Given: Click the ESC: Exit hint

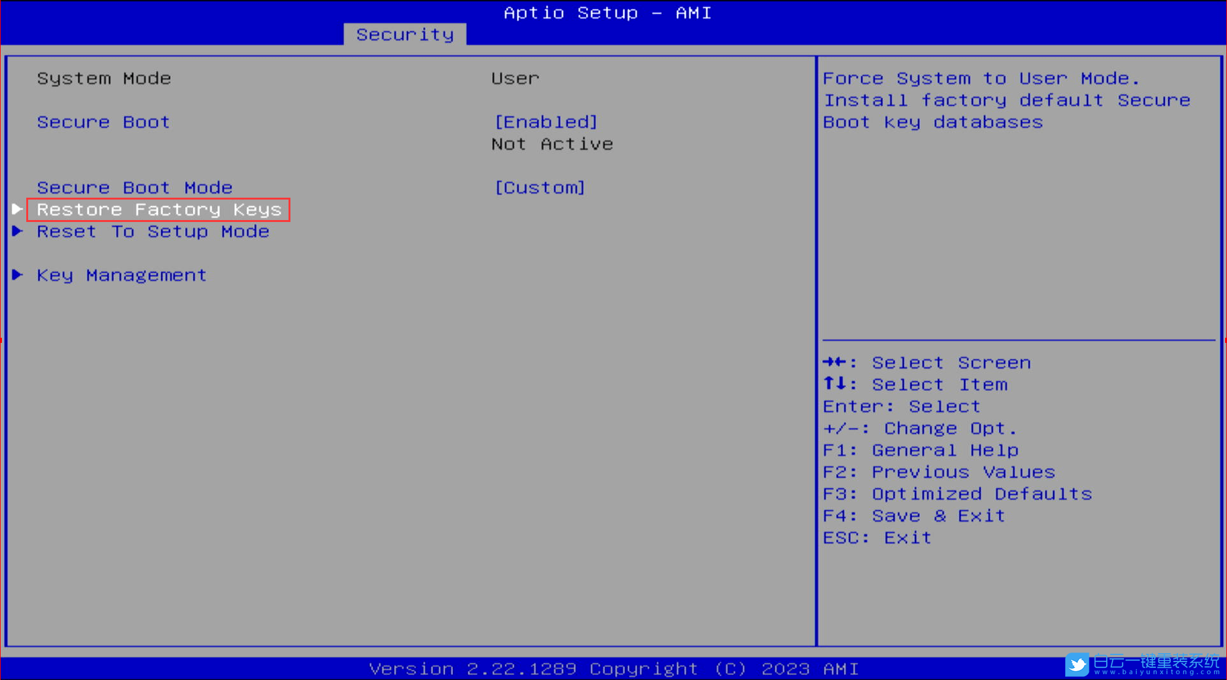Looking at the screenshot, I should [876, 537].
